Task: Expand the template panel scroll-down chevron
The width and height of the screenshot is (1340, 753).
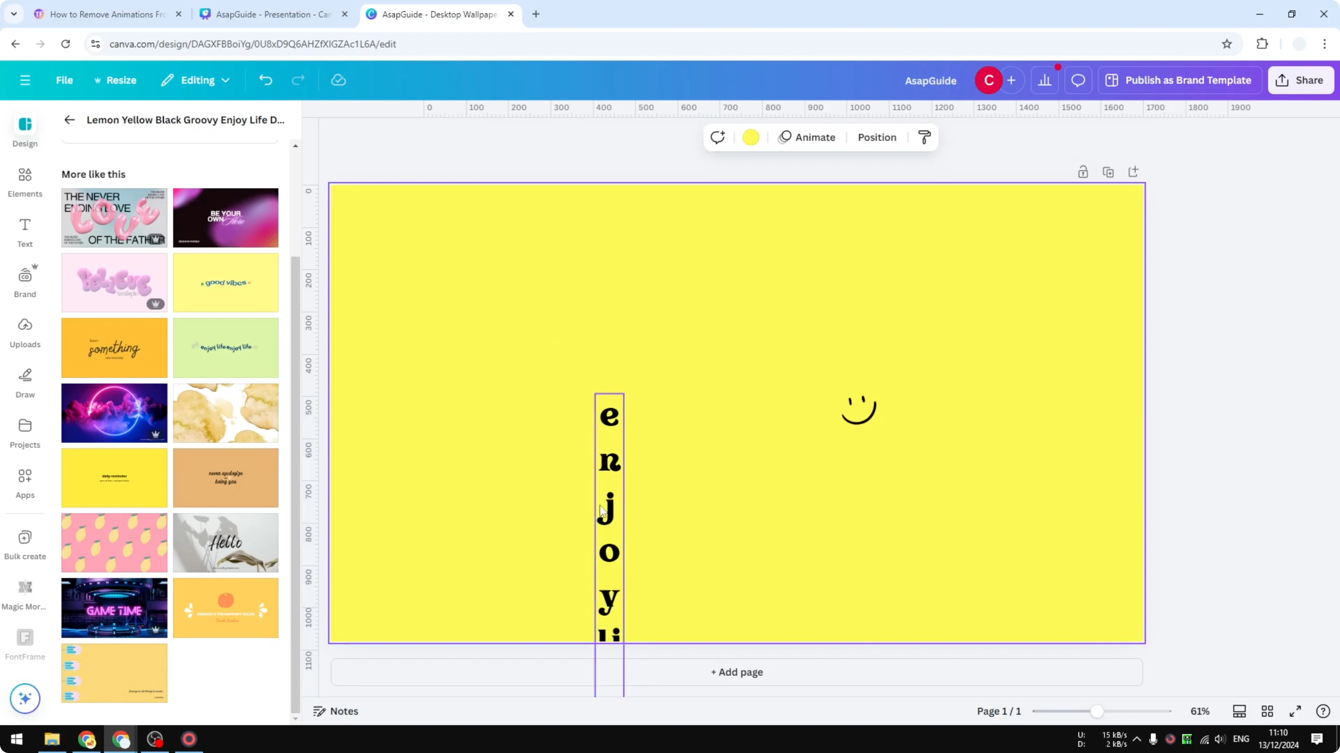Action: pyautogui.click(x=295, y=719)
